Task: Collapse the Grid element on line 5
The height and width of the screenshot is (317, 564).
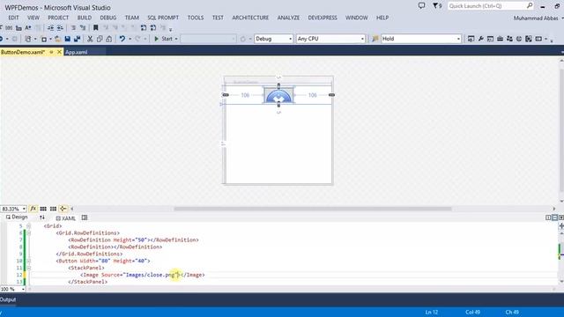Action: tap(29, 226)
